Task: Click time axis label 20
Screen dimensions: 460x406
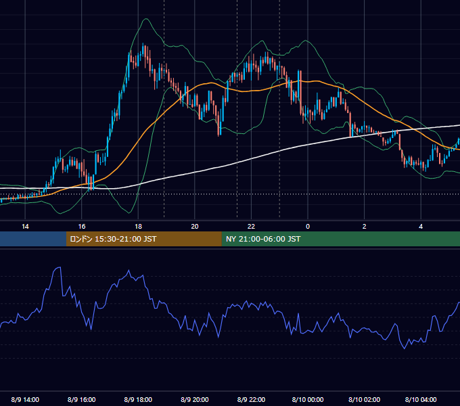Action: (x=195, y=227)
